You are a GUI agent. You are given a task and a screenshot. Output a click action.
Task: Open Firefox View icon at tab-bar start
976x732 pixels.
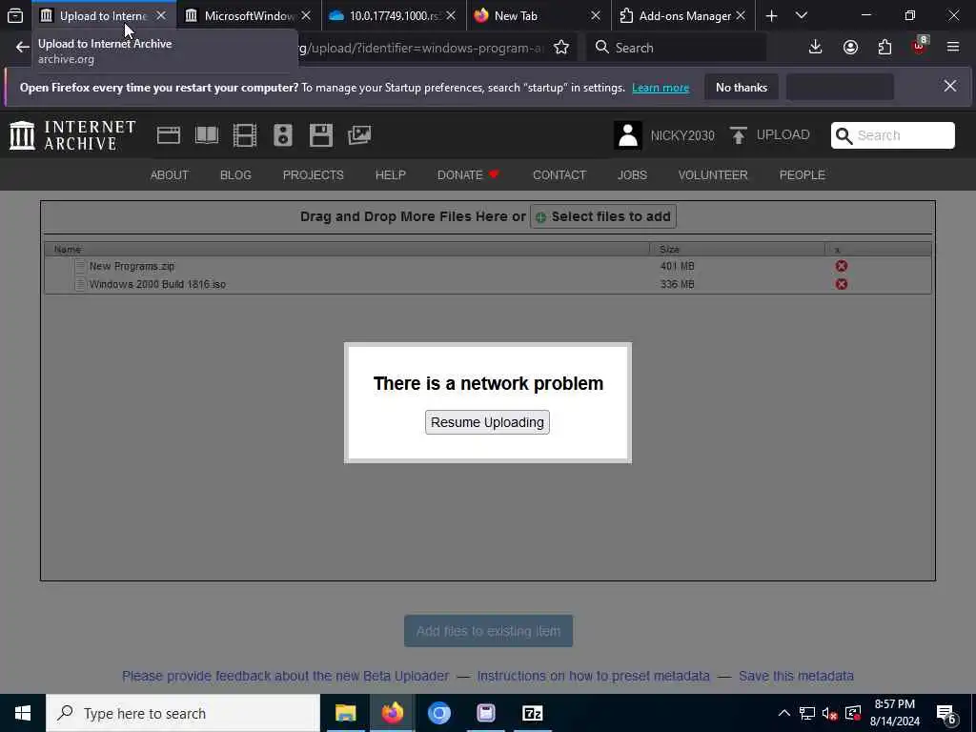pyautogui.click(x=15, y=15)
